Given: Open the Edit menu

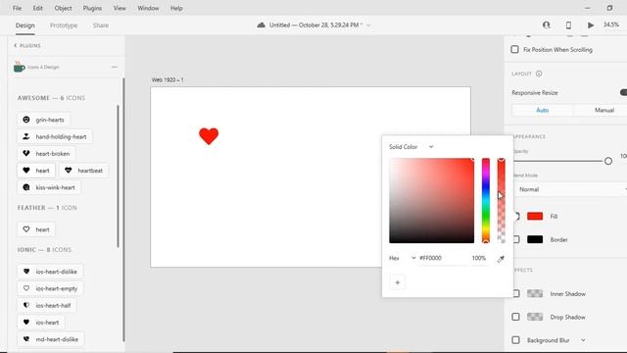Looking at the screenshot, I should (x=37, y=8).
